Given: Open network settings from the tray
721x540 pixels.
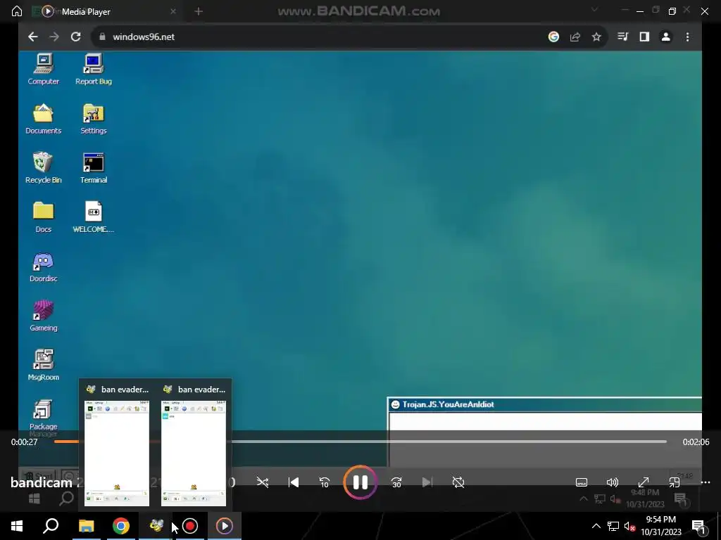Looking at the screenshot, I should coord(613,526).
